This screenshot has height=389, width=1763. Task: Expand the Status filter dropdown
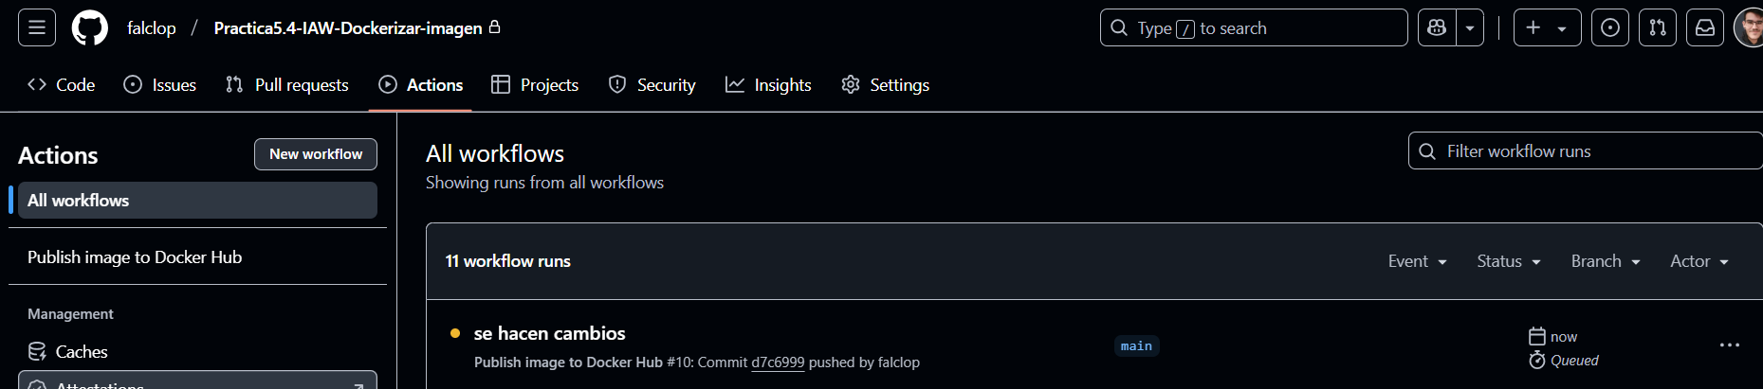click(x=1508, y=261)
